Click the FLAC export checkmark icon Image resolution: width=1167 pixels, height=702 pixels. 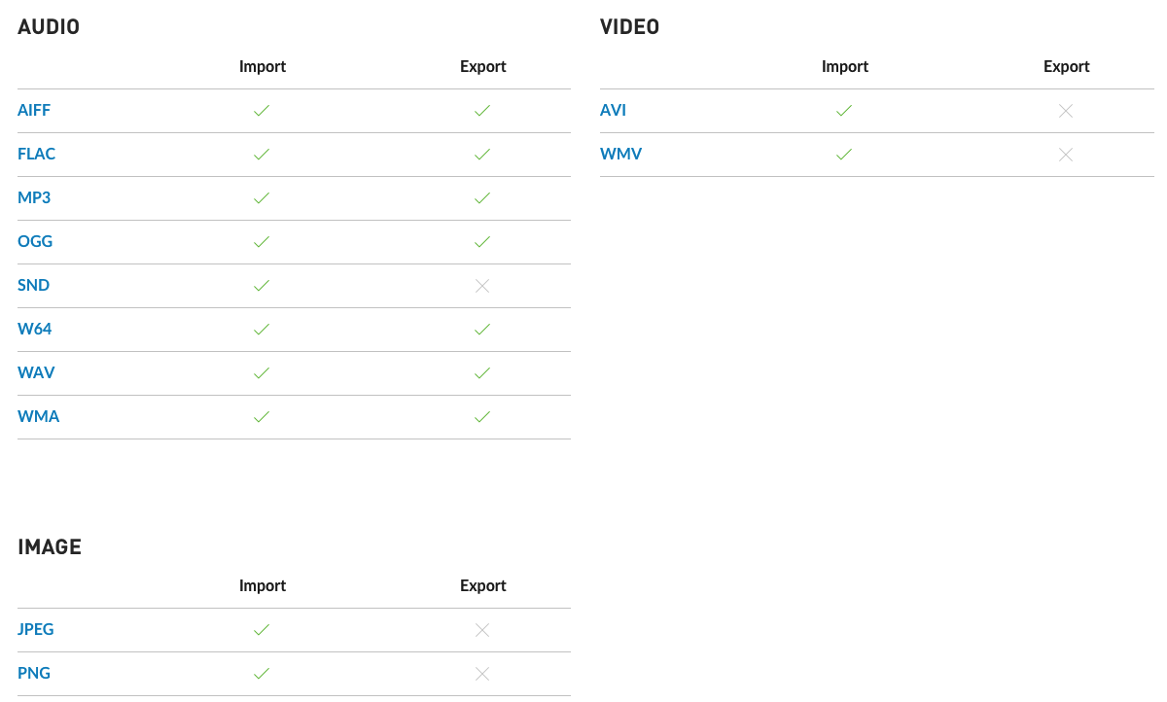coord(482,155)
